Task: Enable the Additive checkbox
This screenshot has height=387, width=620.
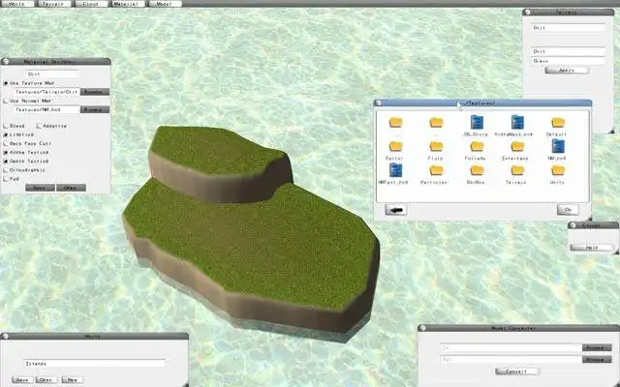Action: pyautogui.click(x=39, y=126)
